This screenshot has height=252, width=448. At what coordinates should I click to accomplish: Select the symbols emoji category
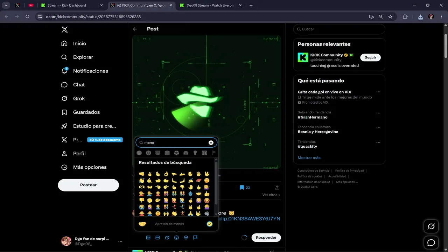[205, 153]
